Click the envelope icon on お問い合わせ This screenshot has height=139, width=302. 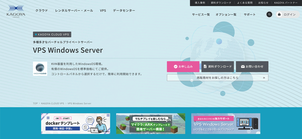[243, 67]
